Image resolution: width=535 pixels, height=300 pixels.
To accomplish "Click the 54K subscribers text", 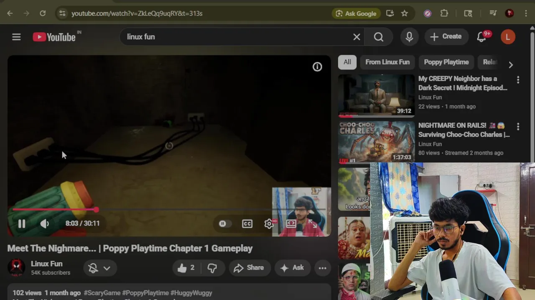I will 51,273.
